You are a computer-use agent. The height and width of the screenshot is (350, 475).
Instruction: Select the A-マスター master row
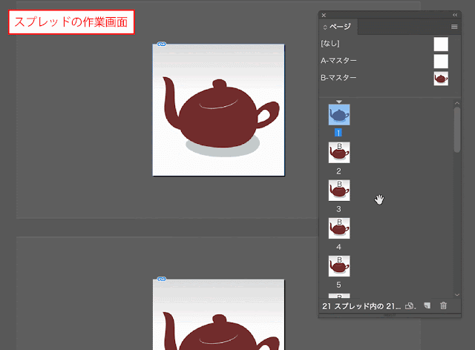tap(384, 61)
